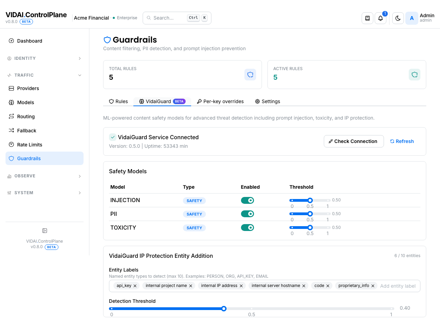Remove the proprietary_info entity label
440x331 pixels.
coord(373,286)
